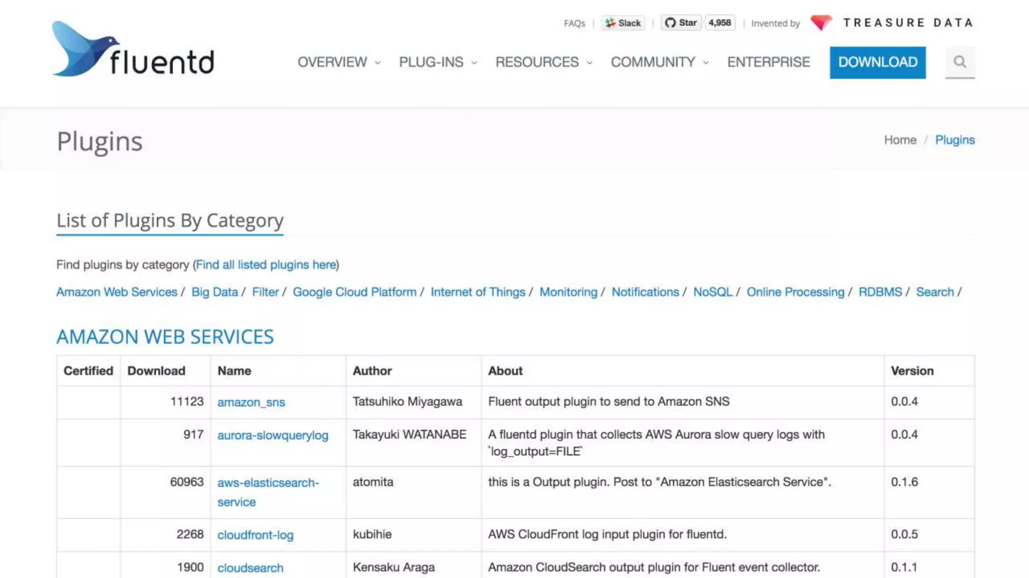The height and width of the screenshot is (578, 1029).
Task: Jump to the Big Data category
Action: click(215, 292)
